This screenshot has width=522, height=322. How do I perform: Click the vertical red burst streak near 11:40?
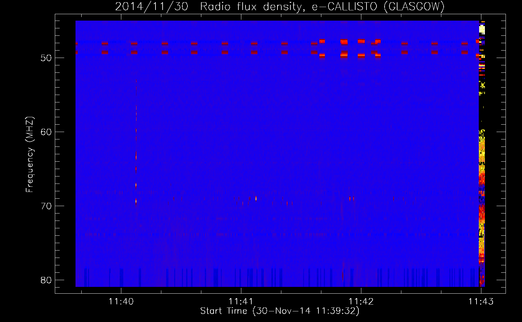136,142
